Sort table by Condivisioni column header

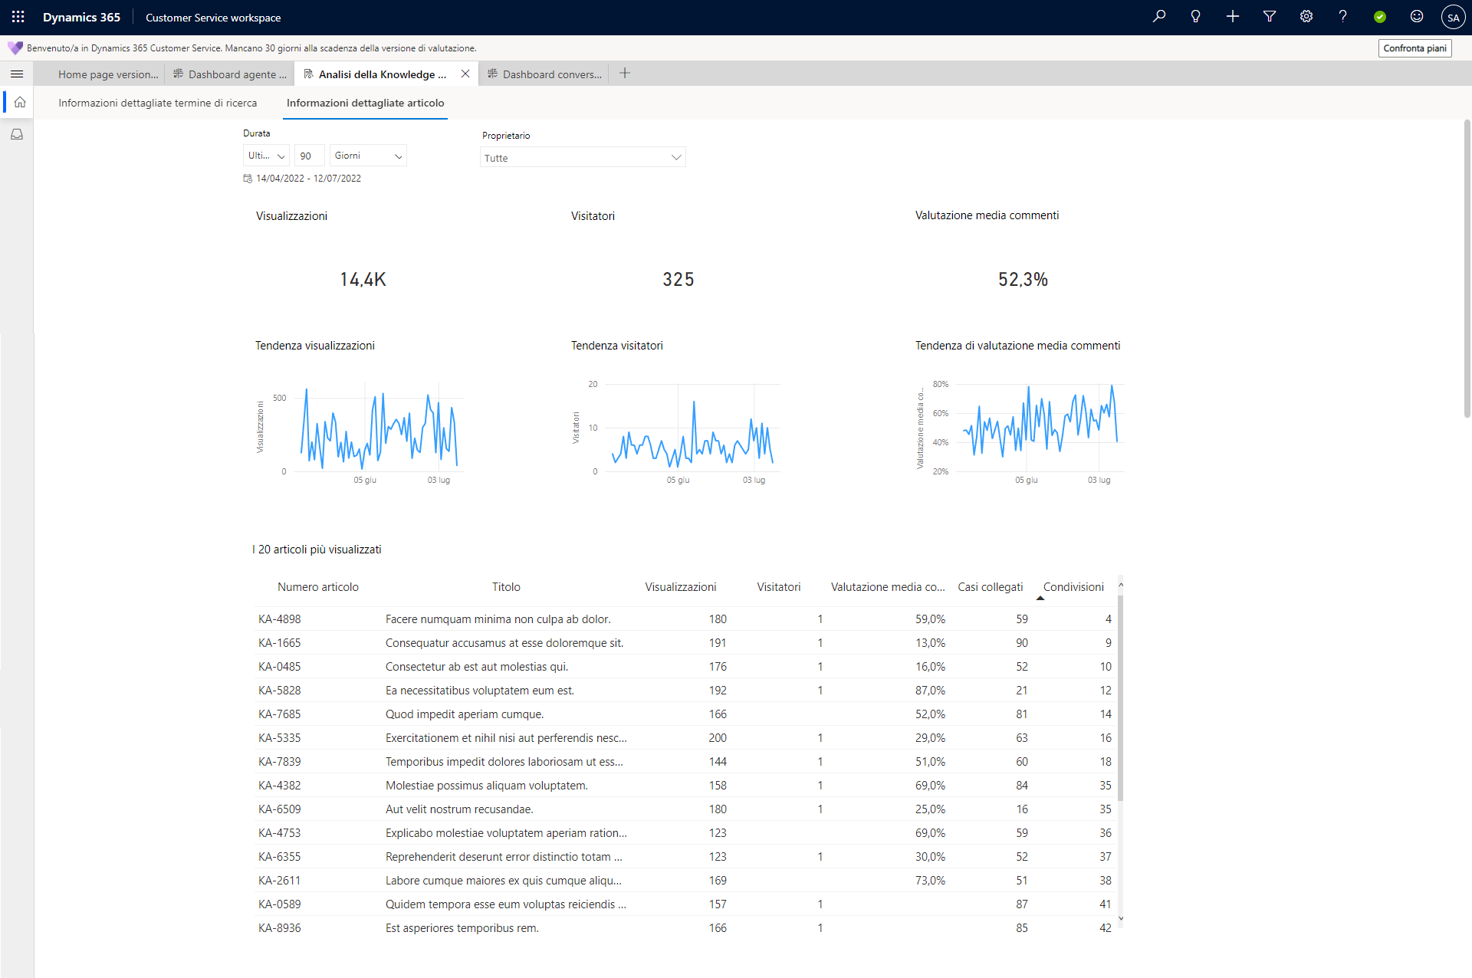tap(1073, 587)
